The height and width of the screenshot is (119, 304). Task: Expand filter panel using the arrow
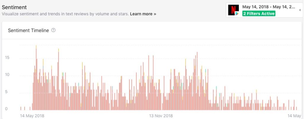[x=300, y=10]
